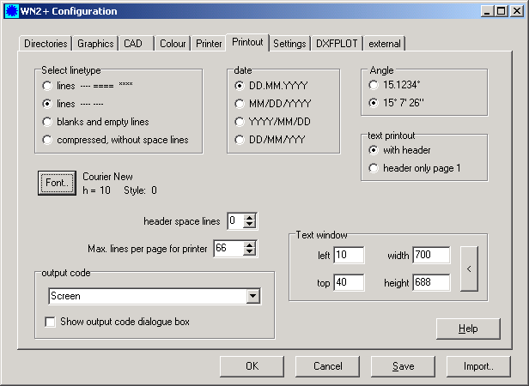Viewport: 529px width, 386px height.
Task: Go to the Colour tab
Action: [x=173, y=44]
